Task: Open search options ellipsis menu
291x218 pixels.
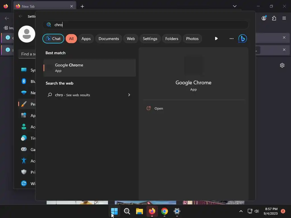Action: click(x=231, y=39)
